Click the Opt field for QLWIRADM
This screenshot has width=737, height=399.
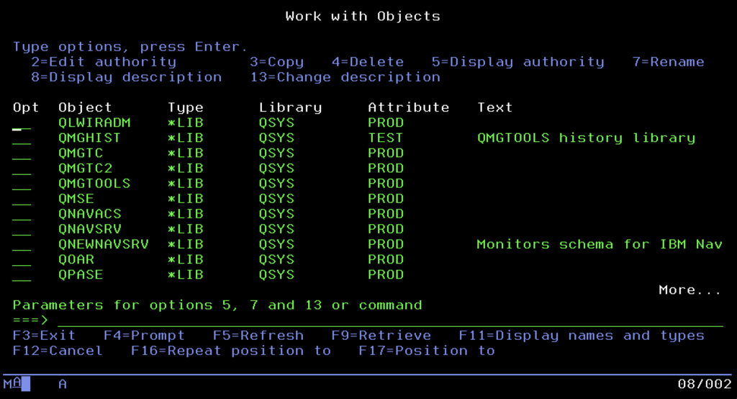coord(22,123)
